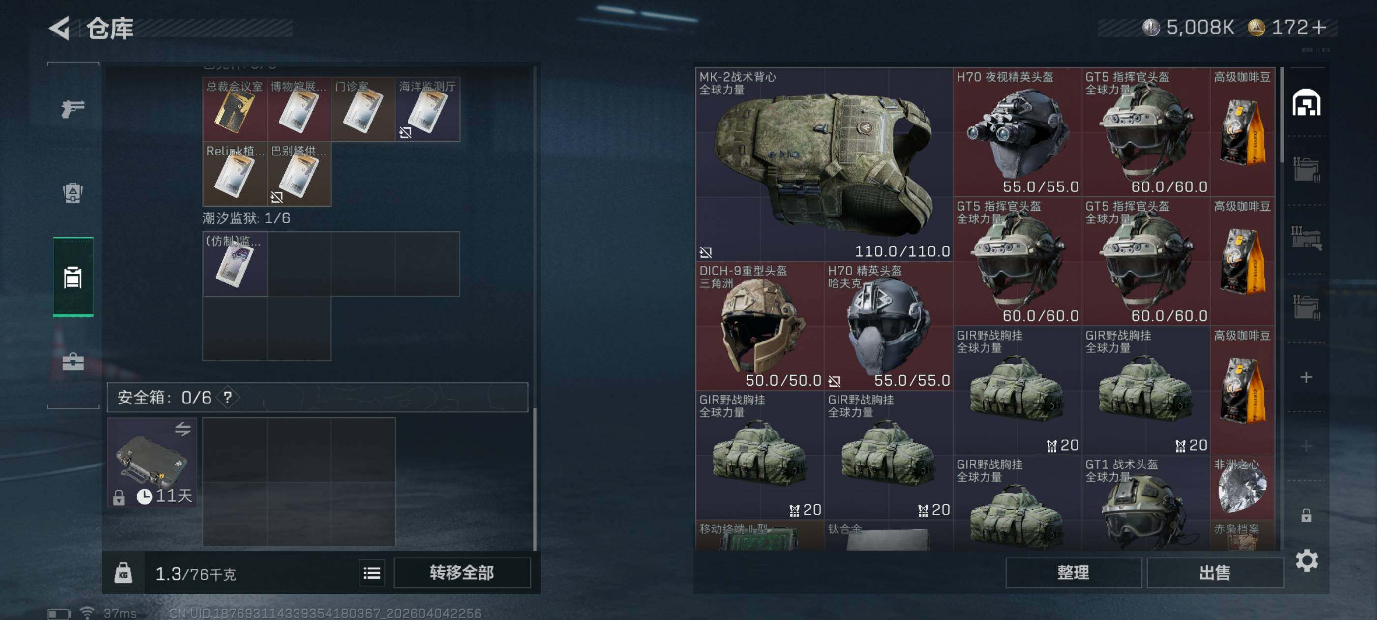Open the toolbox tab in left sidebar

tap(73, 362)
